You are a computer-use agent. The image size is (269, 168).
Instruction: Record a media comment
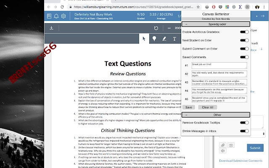pos(231,145)
